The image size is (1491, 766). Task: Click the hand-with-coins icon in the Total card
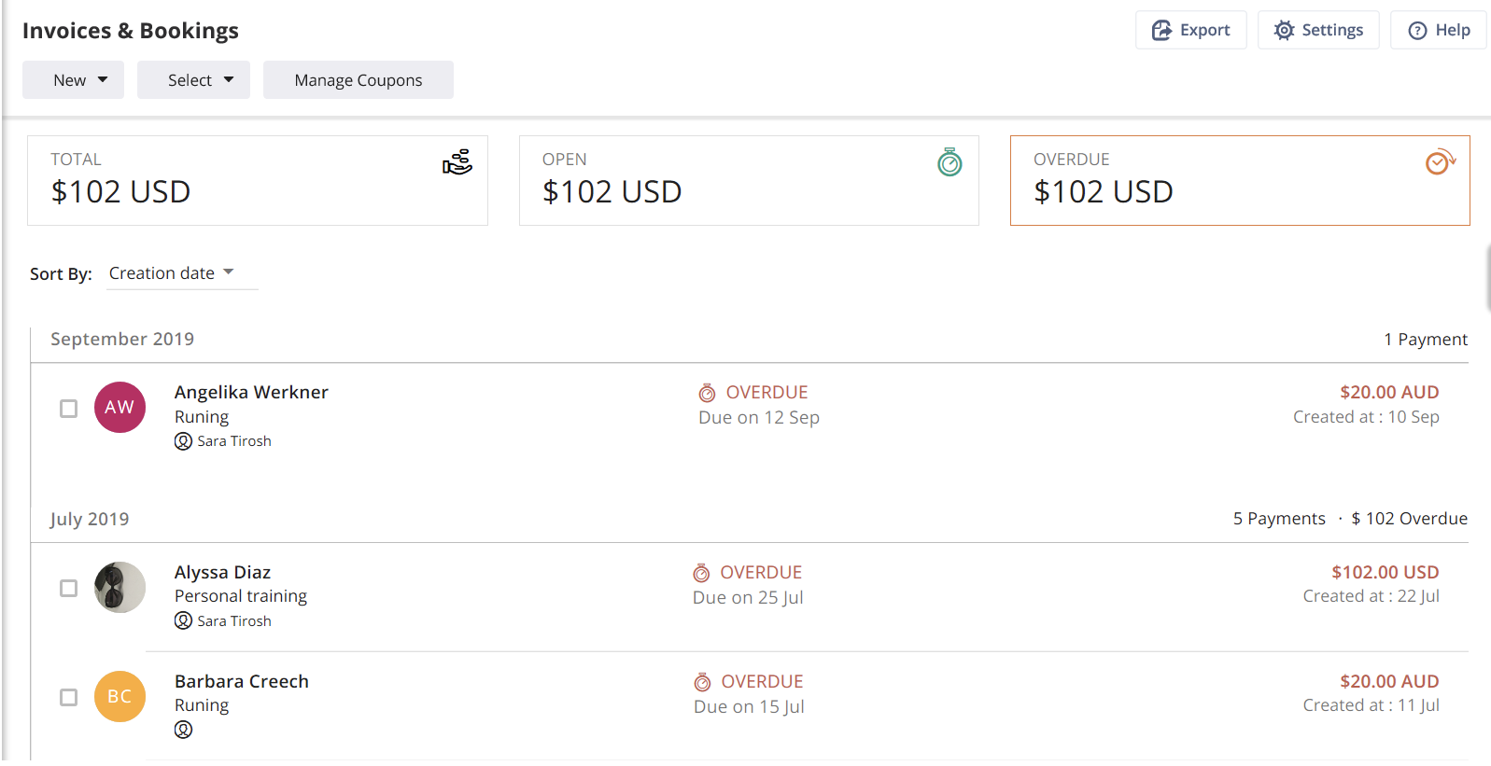pos(457,162)
